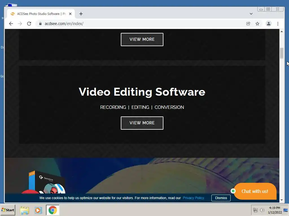Click the Video Editing Software heading
Screen dimensions: 289x216
coord(142,92)
